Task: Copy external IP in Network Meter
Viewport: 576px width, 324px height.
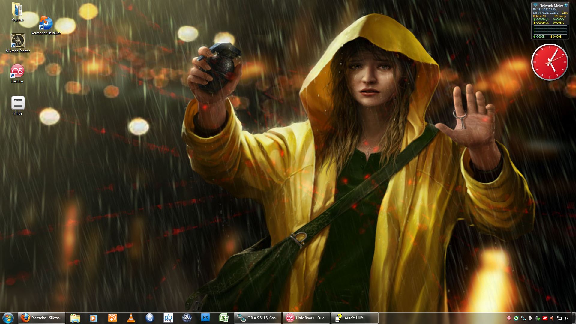Action: tap(565, 13)
